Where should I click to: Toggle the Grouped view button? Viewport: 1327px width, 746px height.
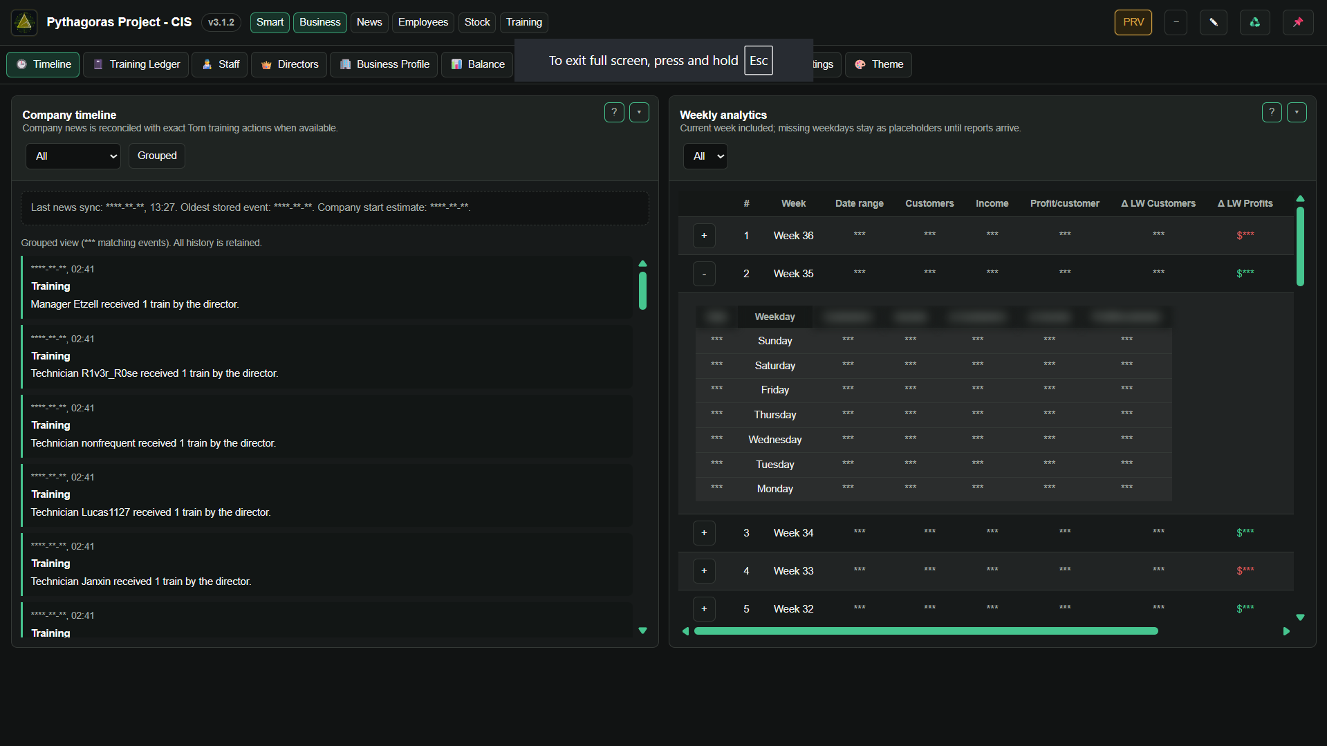pos(157,156)
